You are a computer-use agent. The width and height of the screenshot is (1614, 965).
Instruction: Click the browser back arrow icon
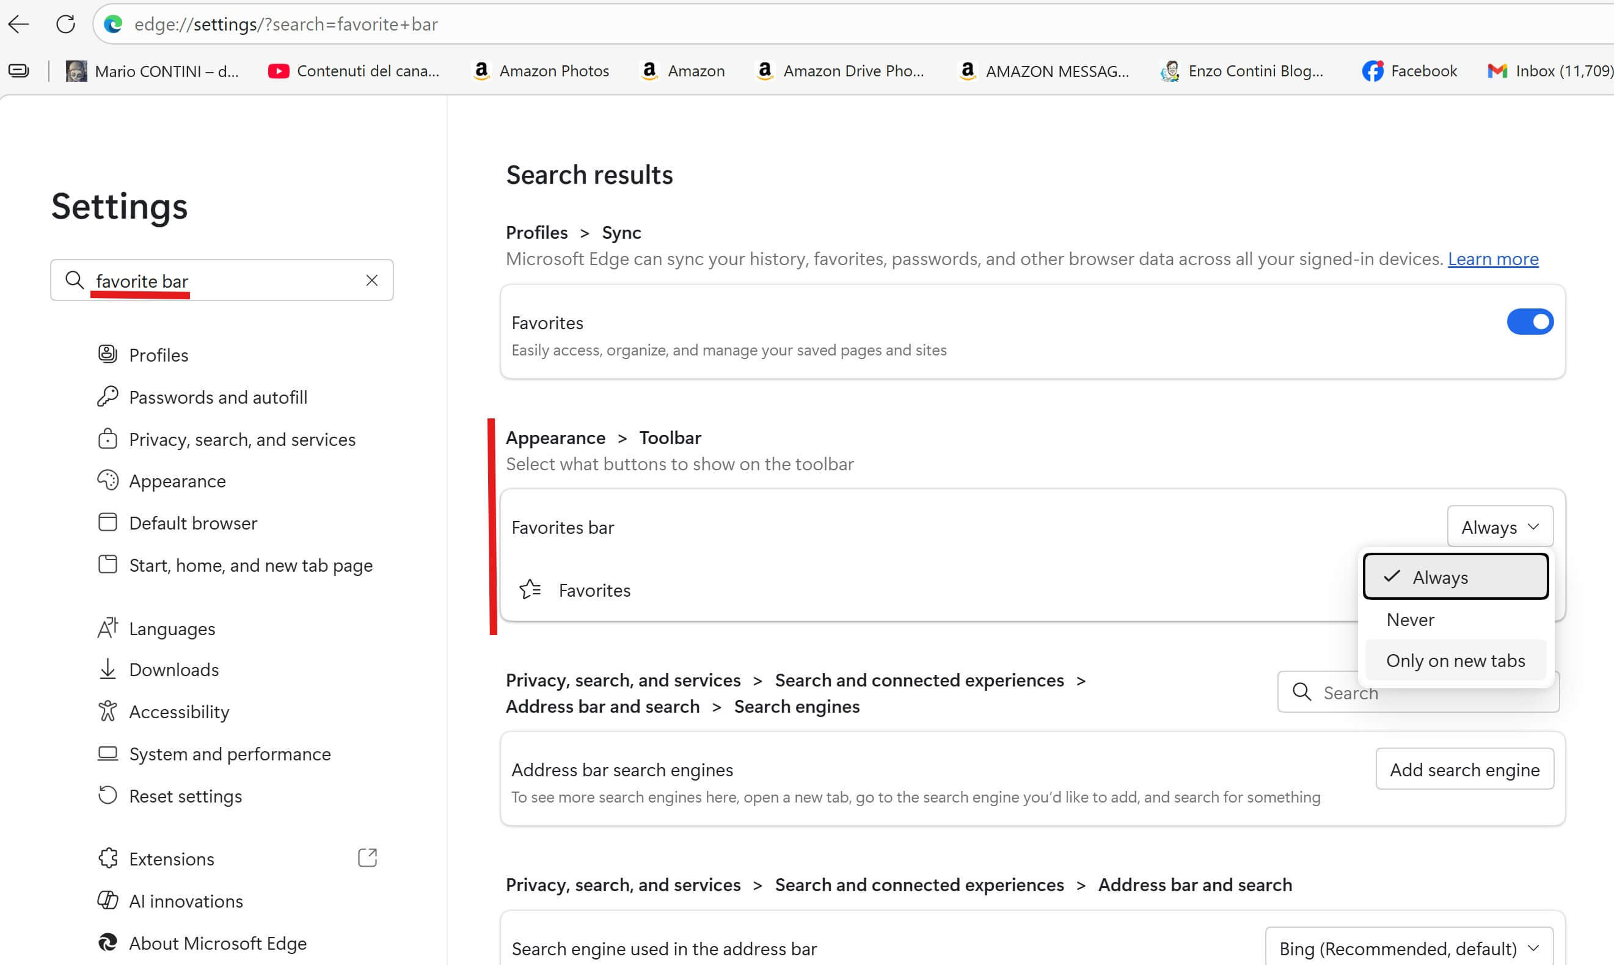19,24
